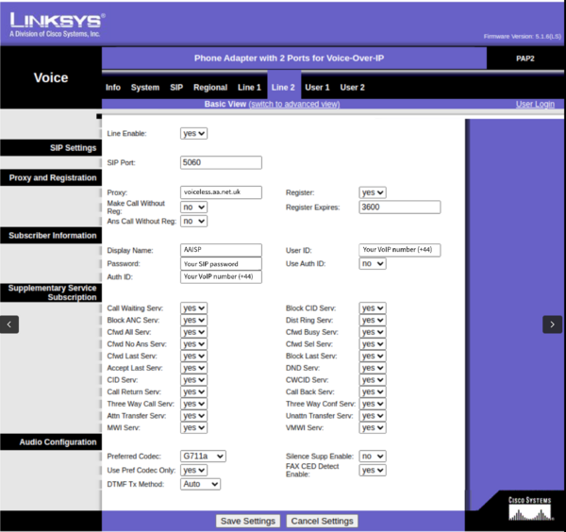Click the User Login link
566x532 pixels.
pyautogui.click(x=535, y=104)
